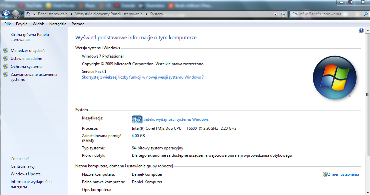
Task: Click shield icon beside Ustawienia zdalne
Action: (6, 59)
